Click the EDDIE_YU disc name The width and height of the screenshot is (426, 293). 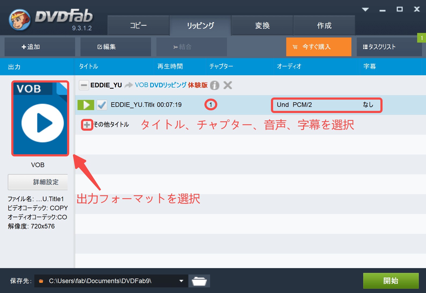point(106,85)
